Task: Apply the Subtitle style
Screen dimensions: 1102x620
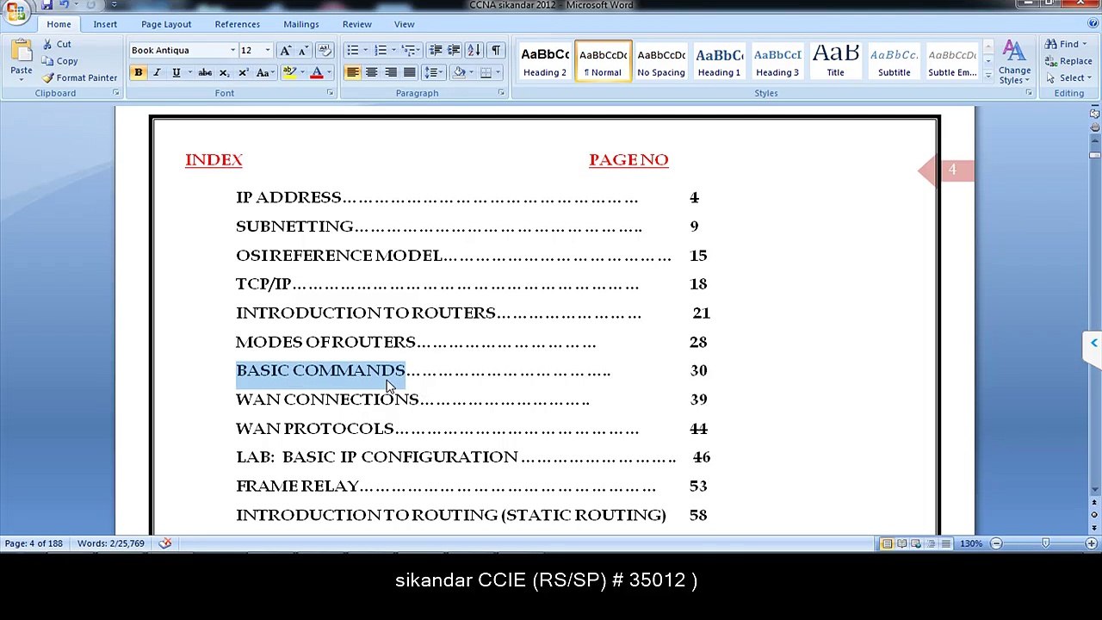Action: 894,62
